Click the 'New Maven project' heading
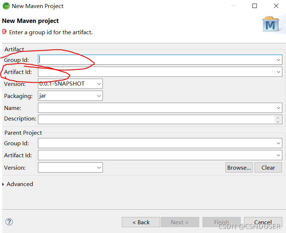The width and height of the screenshot is (286, 233). 30,21
